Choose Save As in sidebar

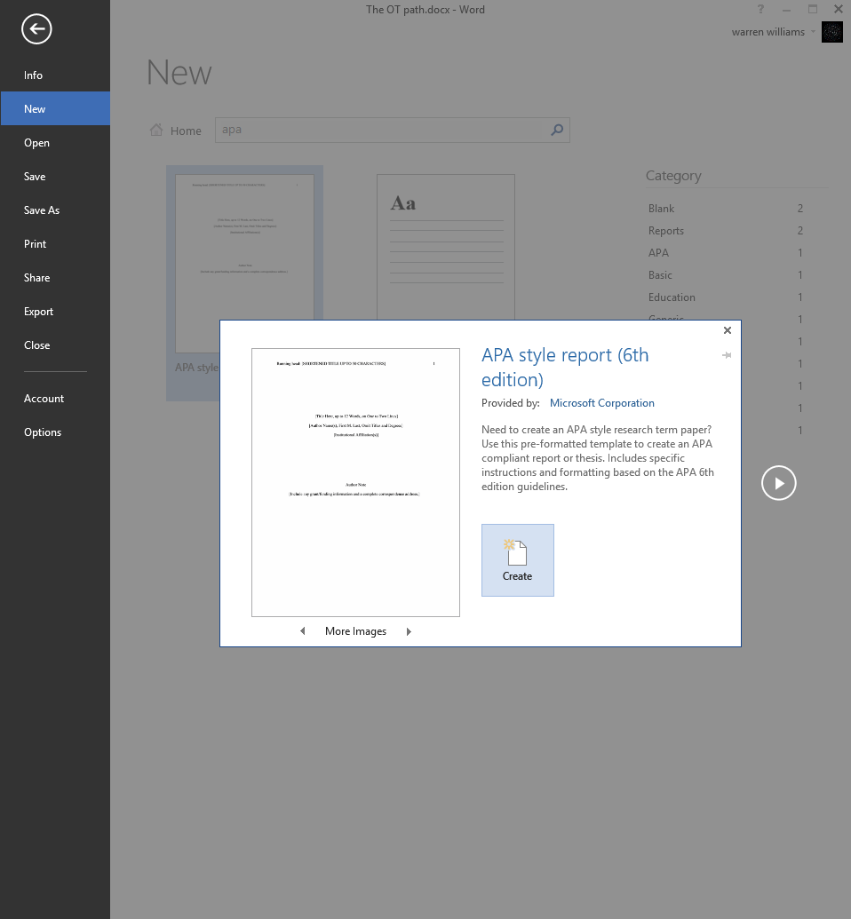click(x=42, y=210)
